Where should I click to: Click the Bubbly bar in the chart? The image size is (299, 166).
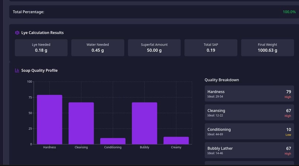click(145, 123)
